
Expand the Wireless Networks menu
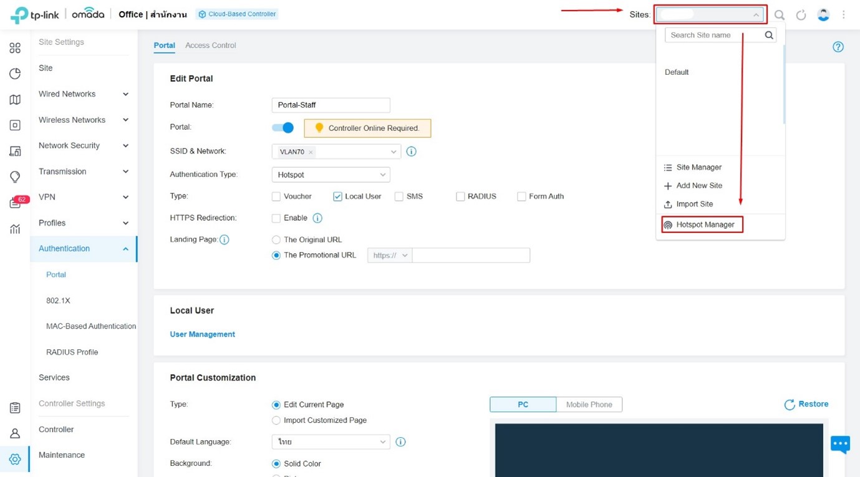[84, 120]
